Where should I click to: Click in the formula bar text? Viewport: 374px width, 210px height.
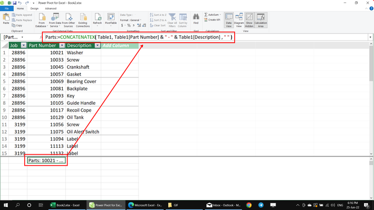coord(139,37)
